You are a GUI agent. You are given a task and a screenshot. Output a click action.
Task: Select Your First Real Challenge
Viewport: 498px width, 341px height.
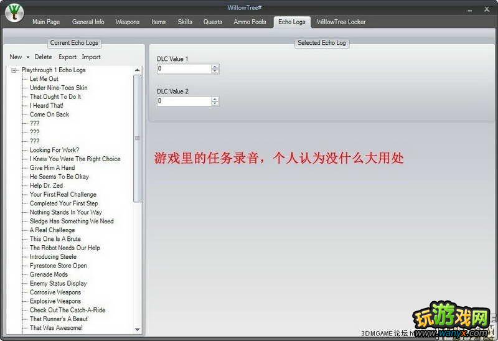63,194
